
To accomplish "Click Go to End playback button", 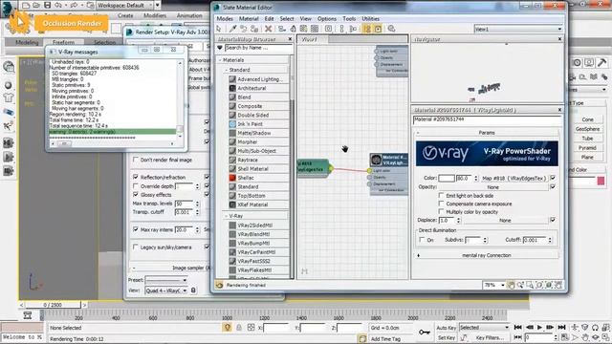I will pos(561,328).
